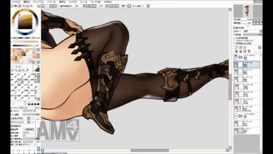The height and width of the screenshot is (154, 273).
Task: Adjust the ブラシ濃度 brush density slider
Action: (x=31, y=115)
